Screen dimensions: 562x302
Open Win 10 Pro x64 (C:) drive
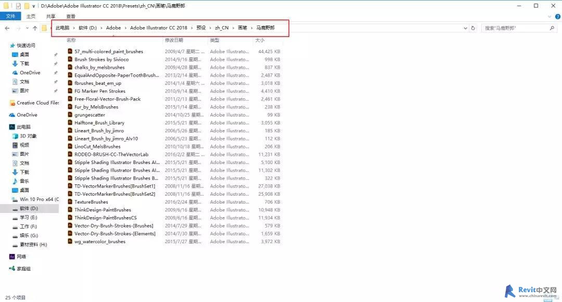(x=35, y=199)
